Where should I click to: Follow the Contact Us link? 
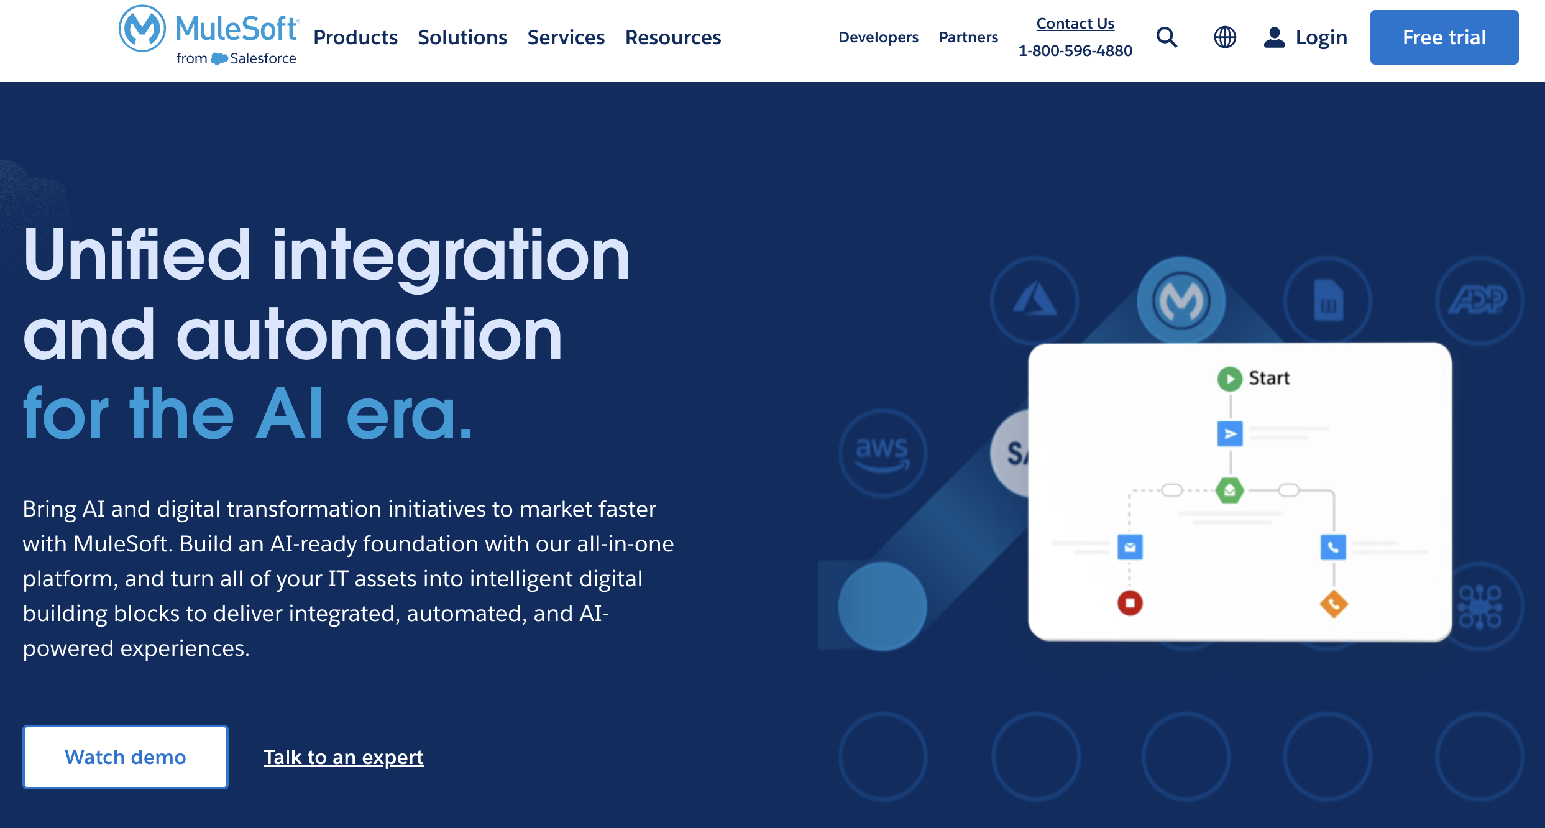[1075, 24]
